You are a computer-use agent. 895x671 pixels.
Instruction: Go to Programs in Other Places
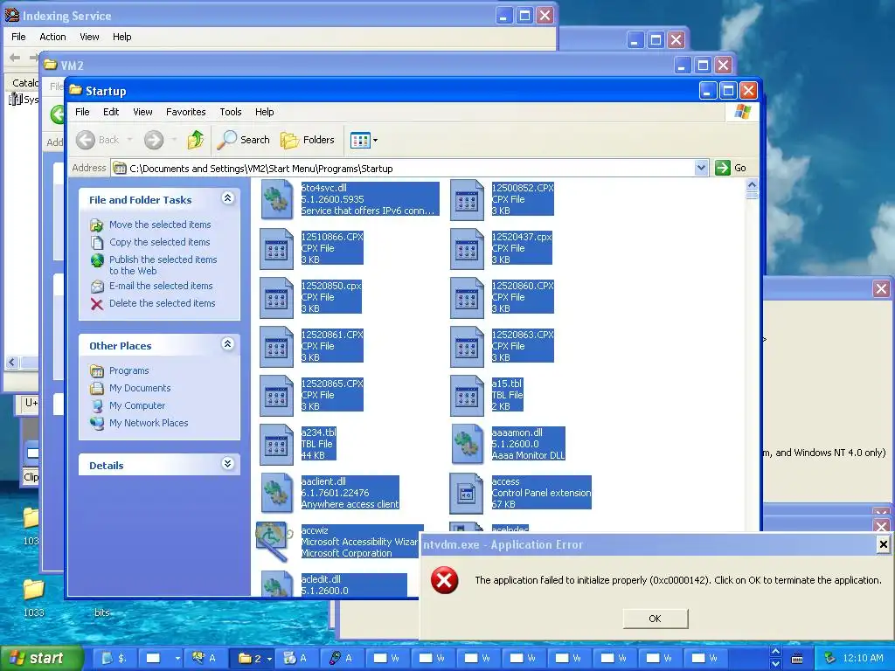pos(129,370)
